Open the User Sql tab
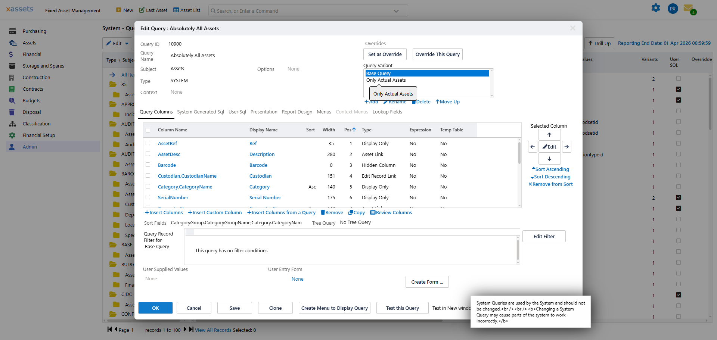The image size is (717, 340). pos(237,112)
